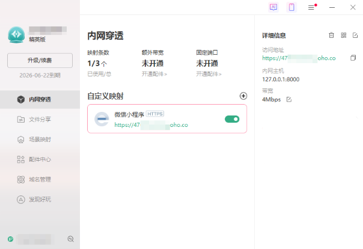This screenshot has width=363, height=249.
Task: Open 配件中心 in the sidebar
Action: tap(40, 159)
